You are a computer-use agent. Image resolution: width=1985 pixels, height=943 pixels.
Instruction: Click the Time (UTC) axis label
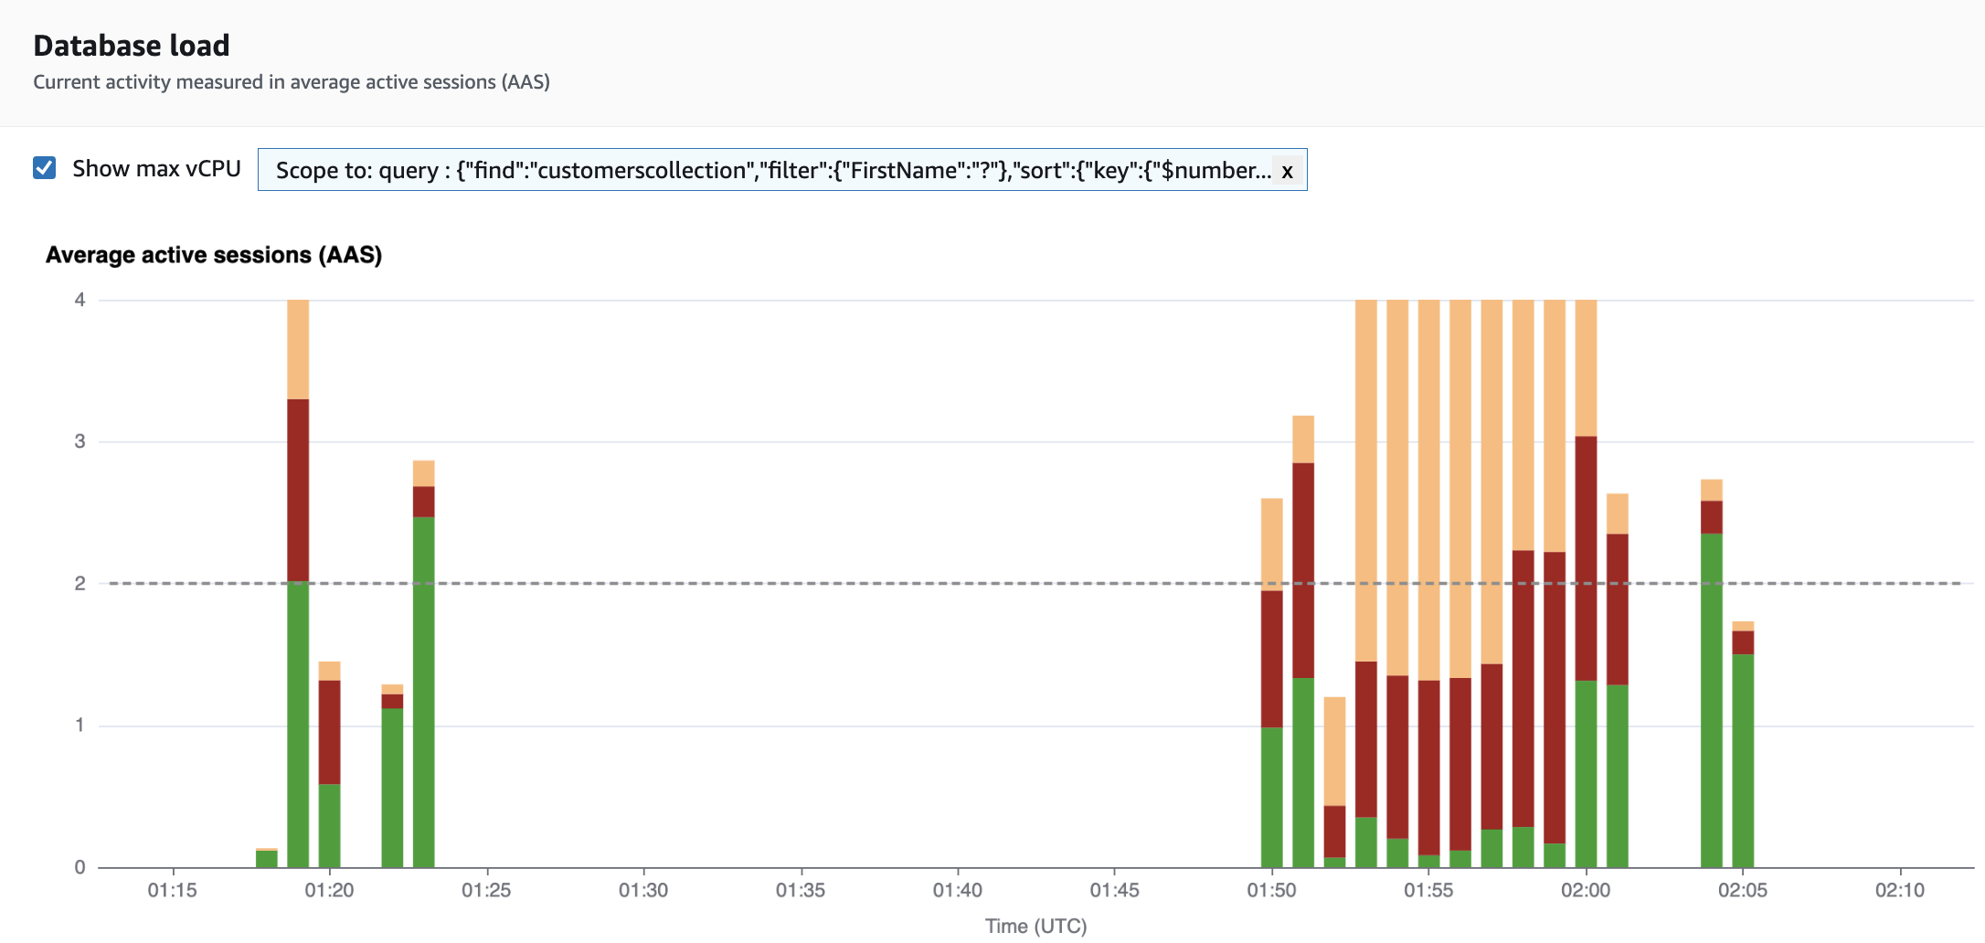(1035, 926)
